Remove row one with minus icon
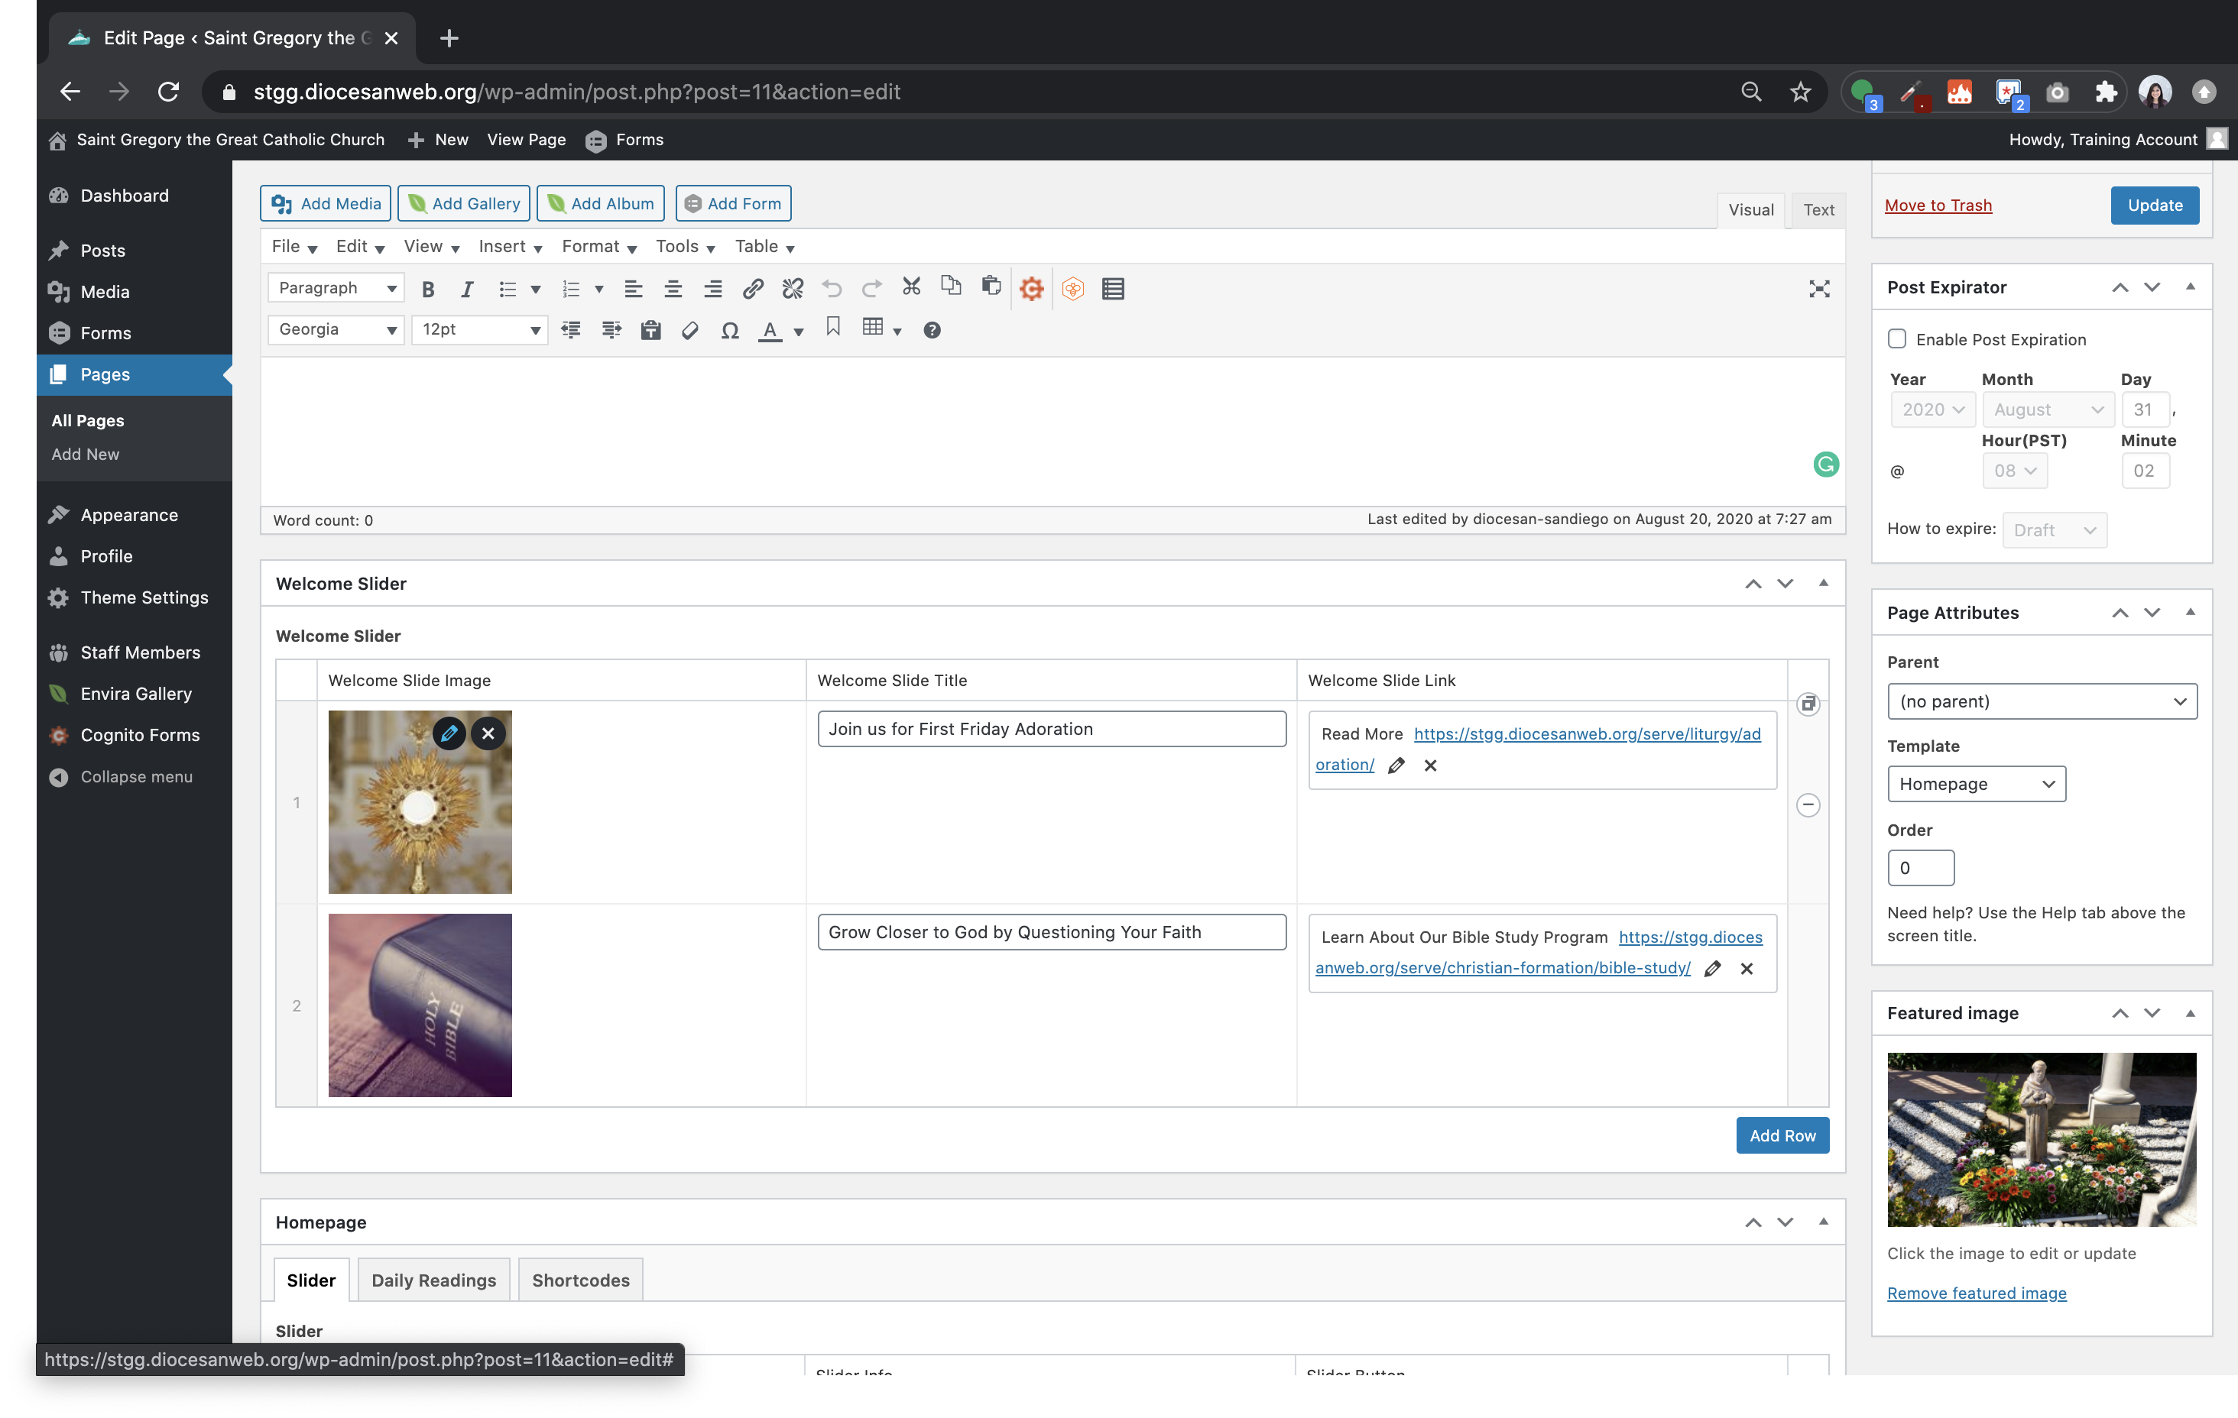 [x=1808, y=805]
